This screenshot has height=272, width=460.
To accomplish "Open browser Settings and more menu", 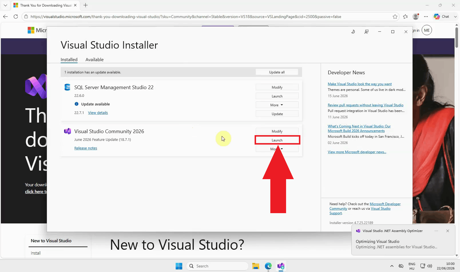I will tap(426, 17).
